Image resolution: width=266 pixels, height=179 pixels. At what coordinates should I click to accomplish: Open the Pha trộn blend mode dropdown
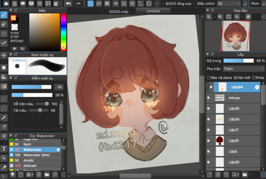pyautogui.click(x=244, y=69)
